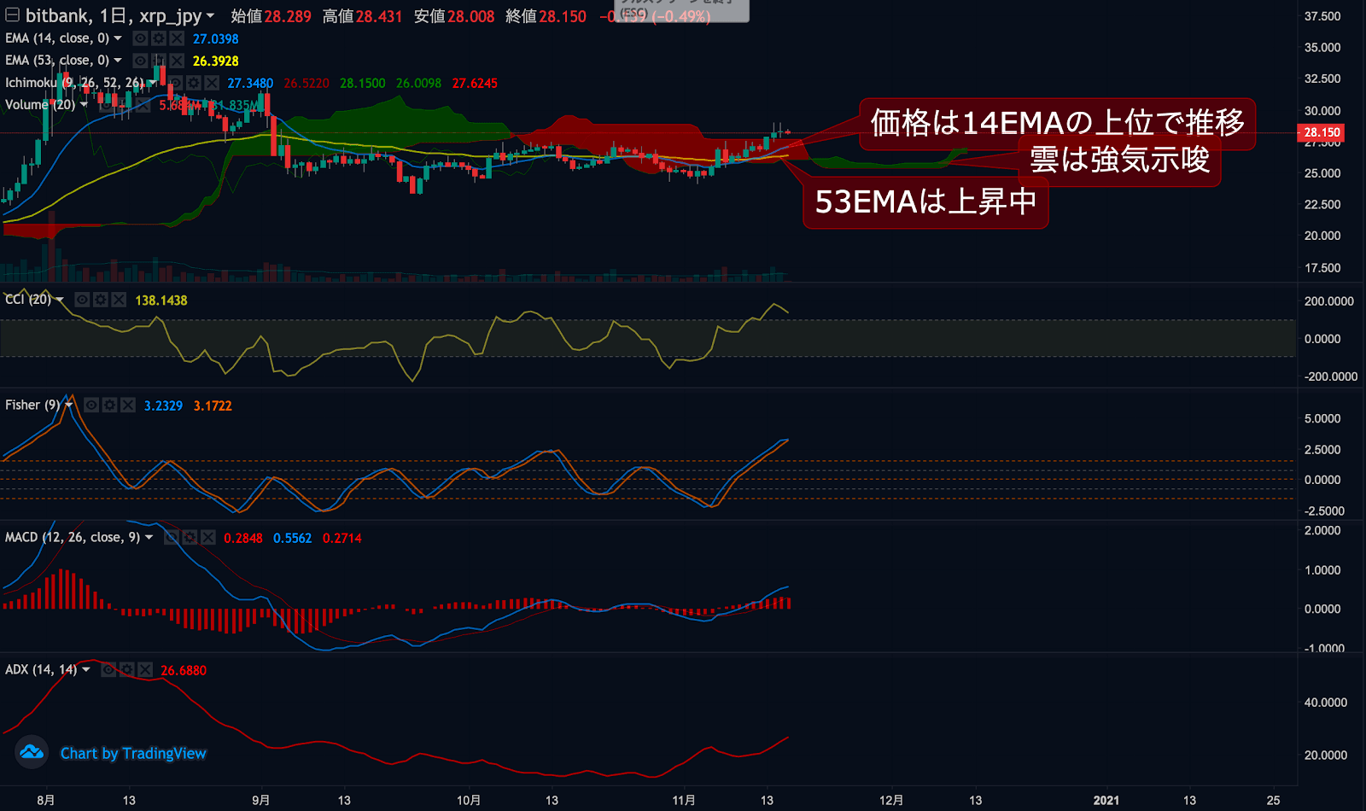
Task: Delete the Fisher (9) indicator with X icon
Action: tap(127, 405)
